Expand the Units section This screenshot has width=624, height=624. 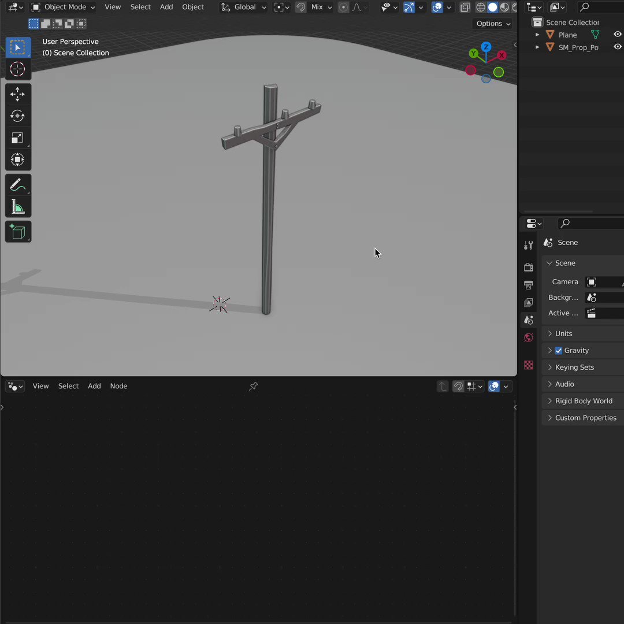click(563, 333)
